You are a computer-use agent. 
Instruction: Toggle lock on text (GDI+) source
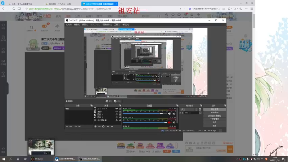coord(120,109)
